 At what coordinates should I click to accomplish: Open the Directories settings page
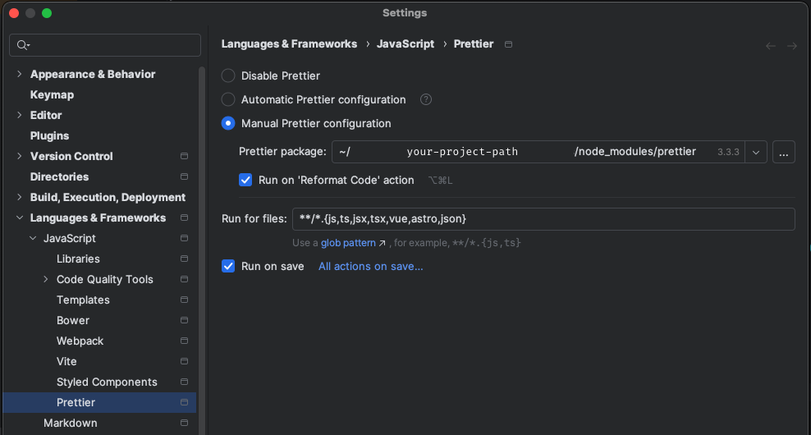pyautogui.click(x=59, y=177)
